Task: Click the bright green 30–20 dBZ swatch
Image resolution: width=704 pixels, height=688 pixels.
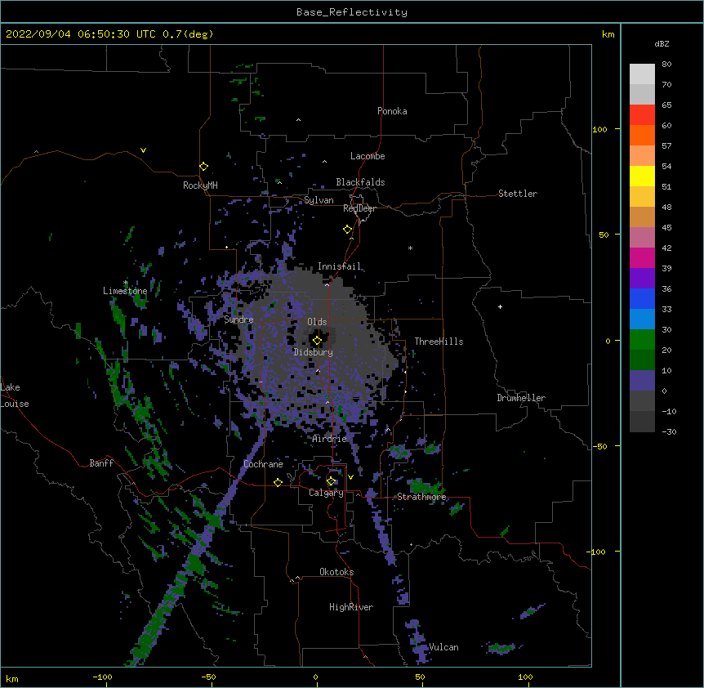Action: point(642,340)
